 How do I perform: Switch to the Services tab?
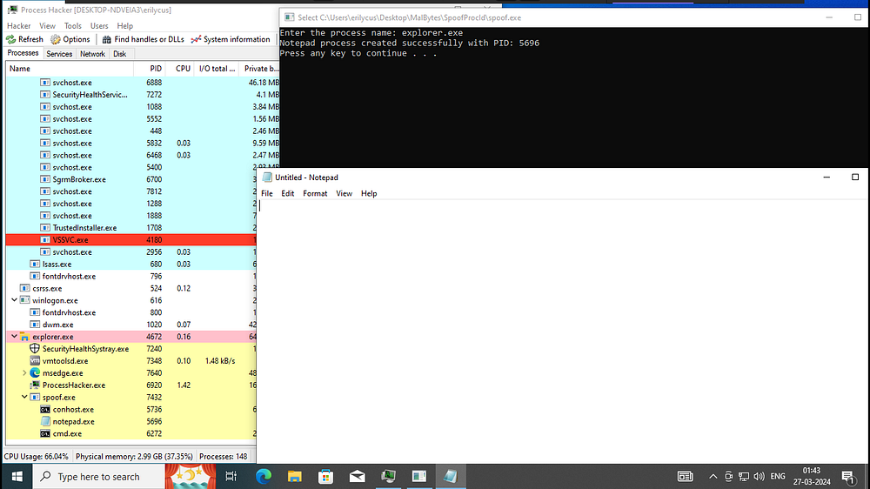pyautogui.click(x=59, y=54)
